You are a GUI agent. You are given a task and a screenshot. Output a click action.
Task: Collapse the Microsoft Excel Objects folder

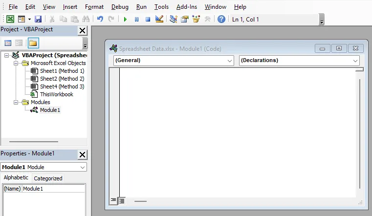16,63
